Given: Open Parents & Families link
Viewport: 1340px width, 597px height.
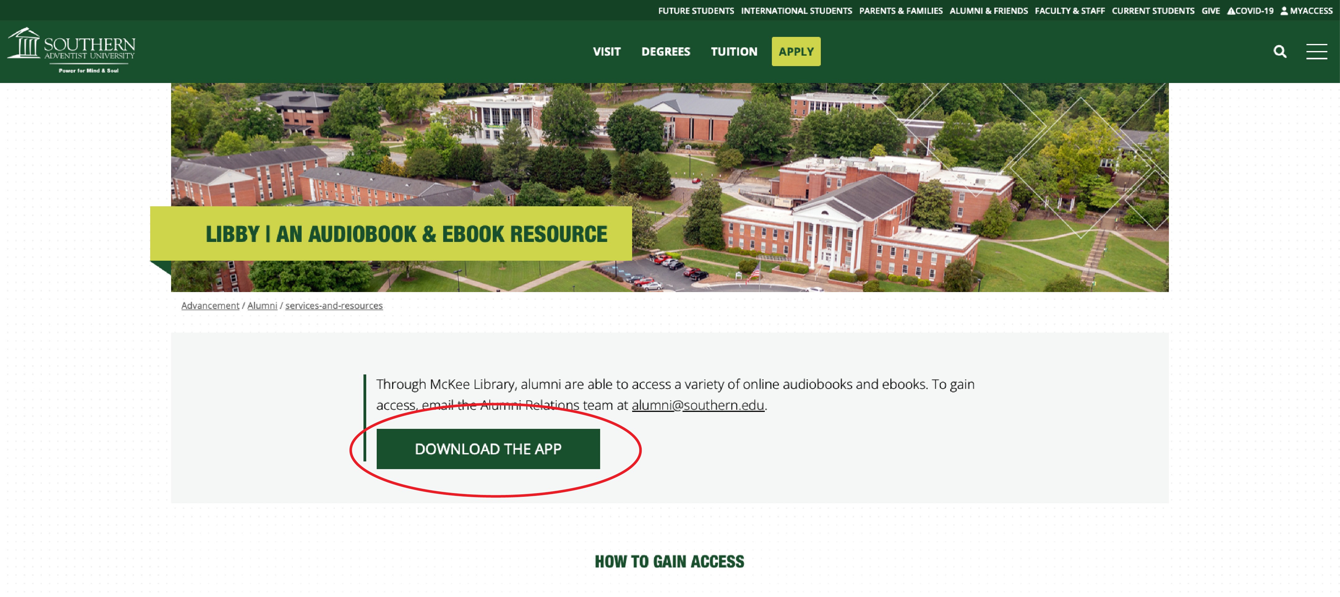Looking at the screenshot, I should [901, 11].
